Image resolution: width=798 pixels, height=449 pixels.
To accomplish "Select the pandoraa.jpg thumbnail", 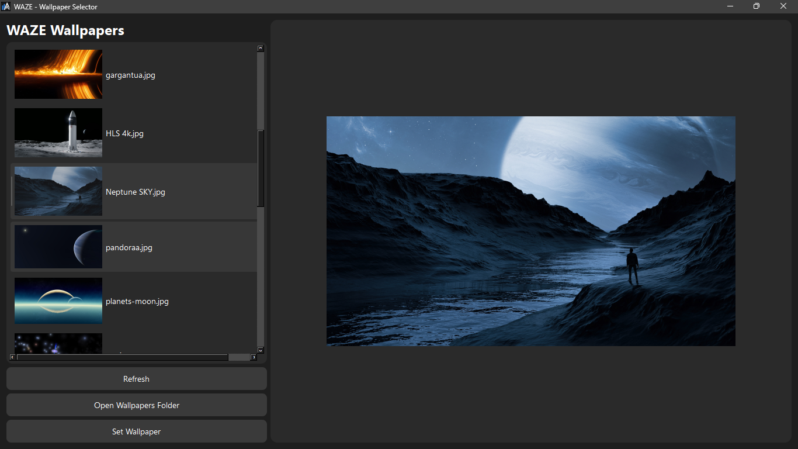I will tap(58, 247).
